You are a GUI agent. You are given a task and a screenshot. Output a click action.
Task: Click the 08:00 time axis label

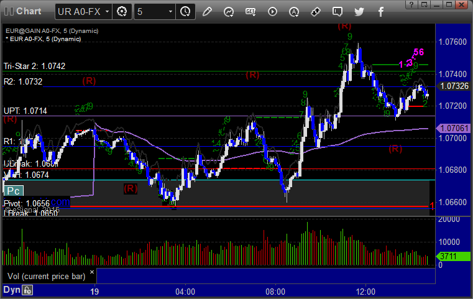[275, 292]
